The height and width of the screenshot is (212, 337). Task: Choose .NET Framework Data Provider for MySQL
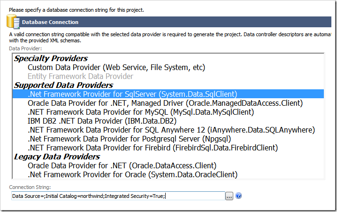point(141,112)
